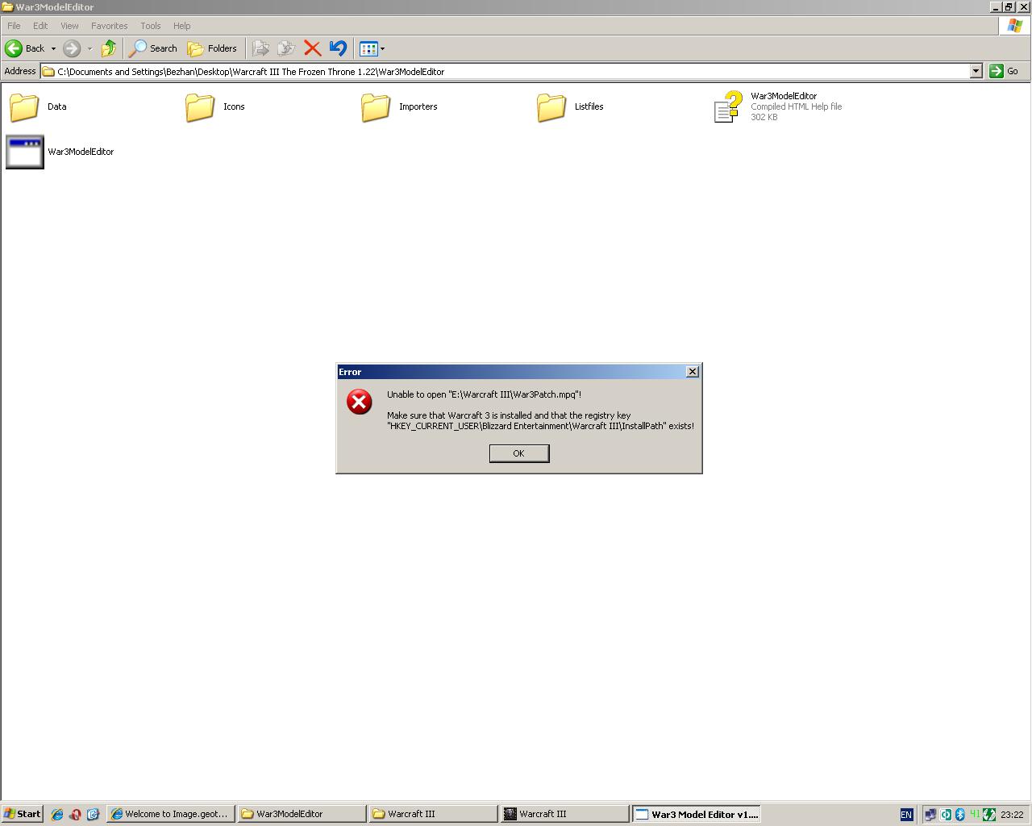Click the Bluetooth tray icon
The image size is (1032, 826).
959,815
